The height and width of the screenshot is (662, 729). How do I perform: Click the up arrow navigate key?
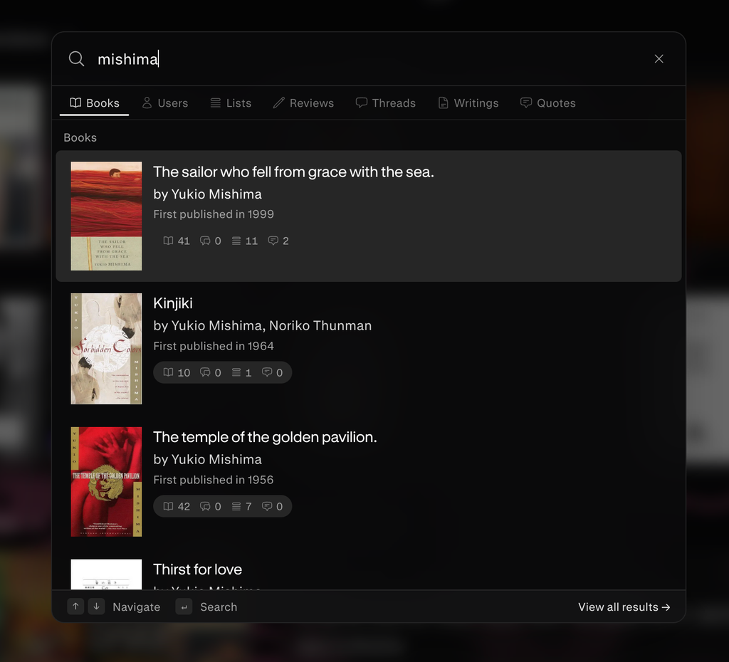(75, 606)
